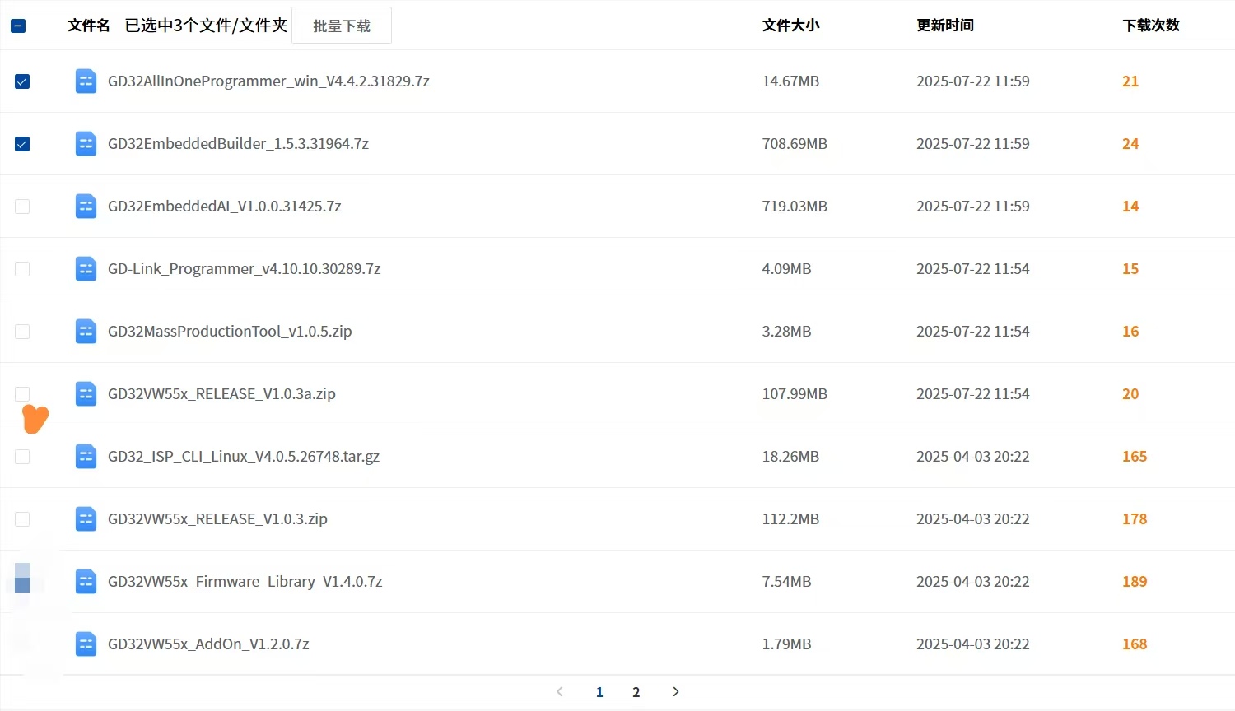Screen dimensions: 1235x711
Task: Check the GD32EmbeddedAI row checkbox
Action: point(22,207)
